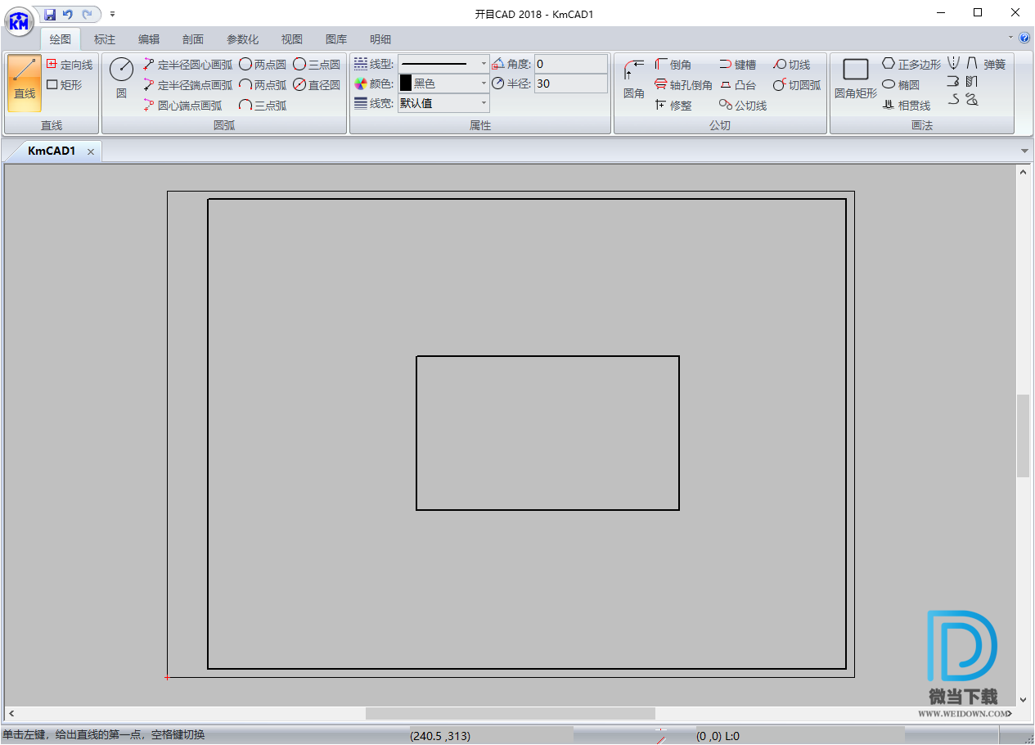Redo the last undone action
The height and width of the screenshot is (745, 1035).
point(87,14)
